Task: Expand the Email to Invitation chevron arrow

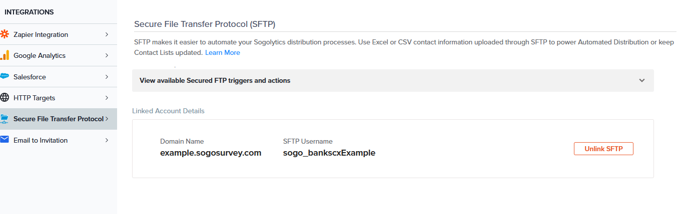Action: point(107,140)
